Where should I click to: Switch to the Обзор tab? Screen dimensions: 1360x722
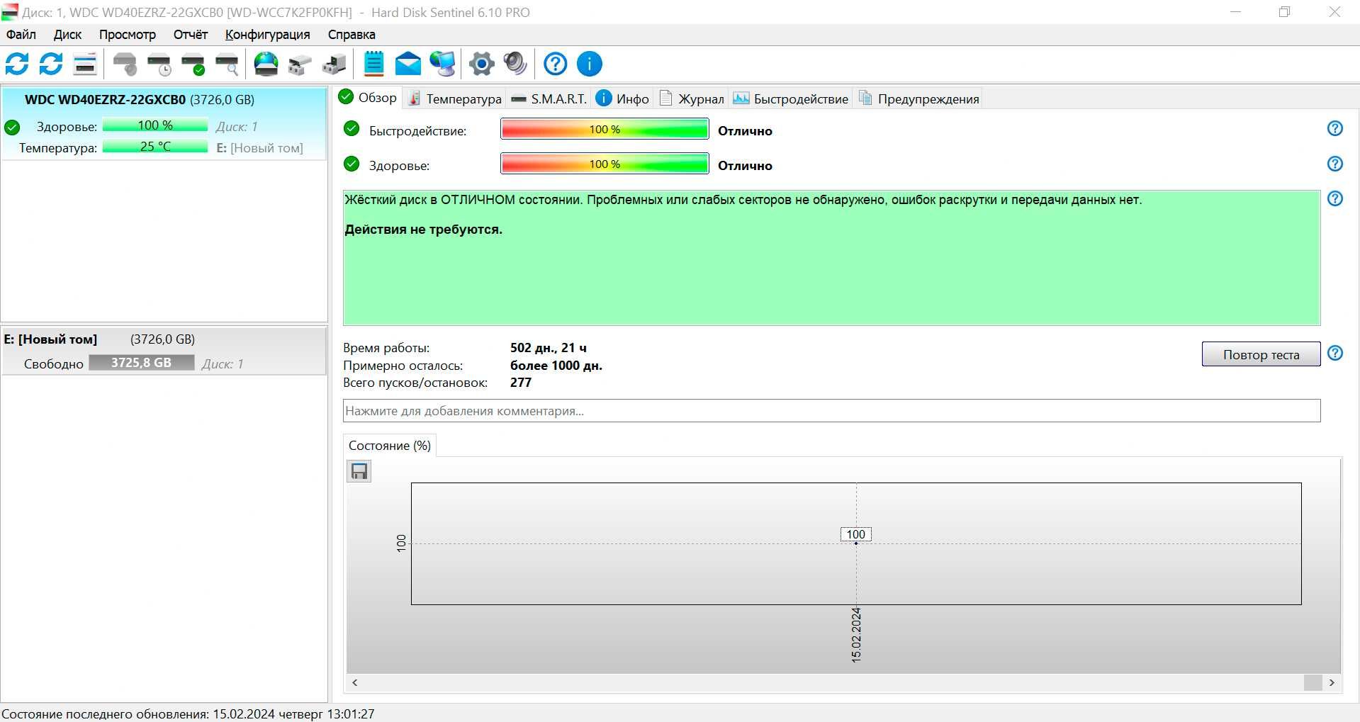[368, 98]
